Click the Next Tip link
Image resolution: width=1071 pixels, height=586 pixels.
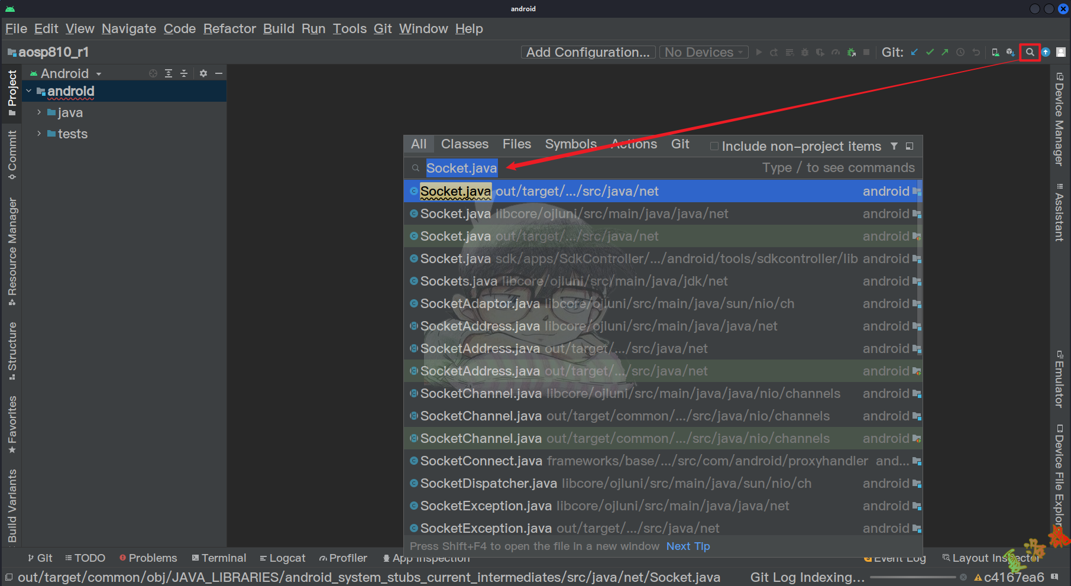pos(688,546)
